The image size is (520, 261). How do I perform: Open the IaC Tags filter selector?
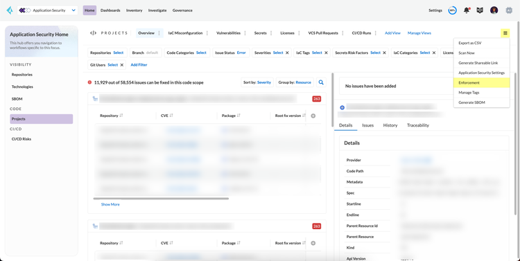coord(317,53)
